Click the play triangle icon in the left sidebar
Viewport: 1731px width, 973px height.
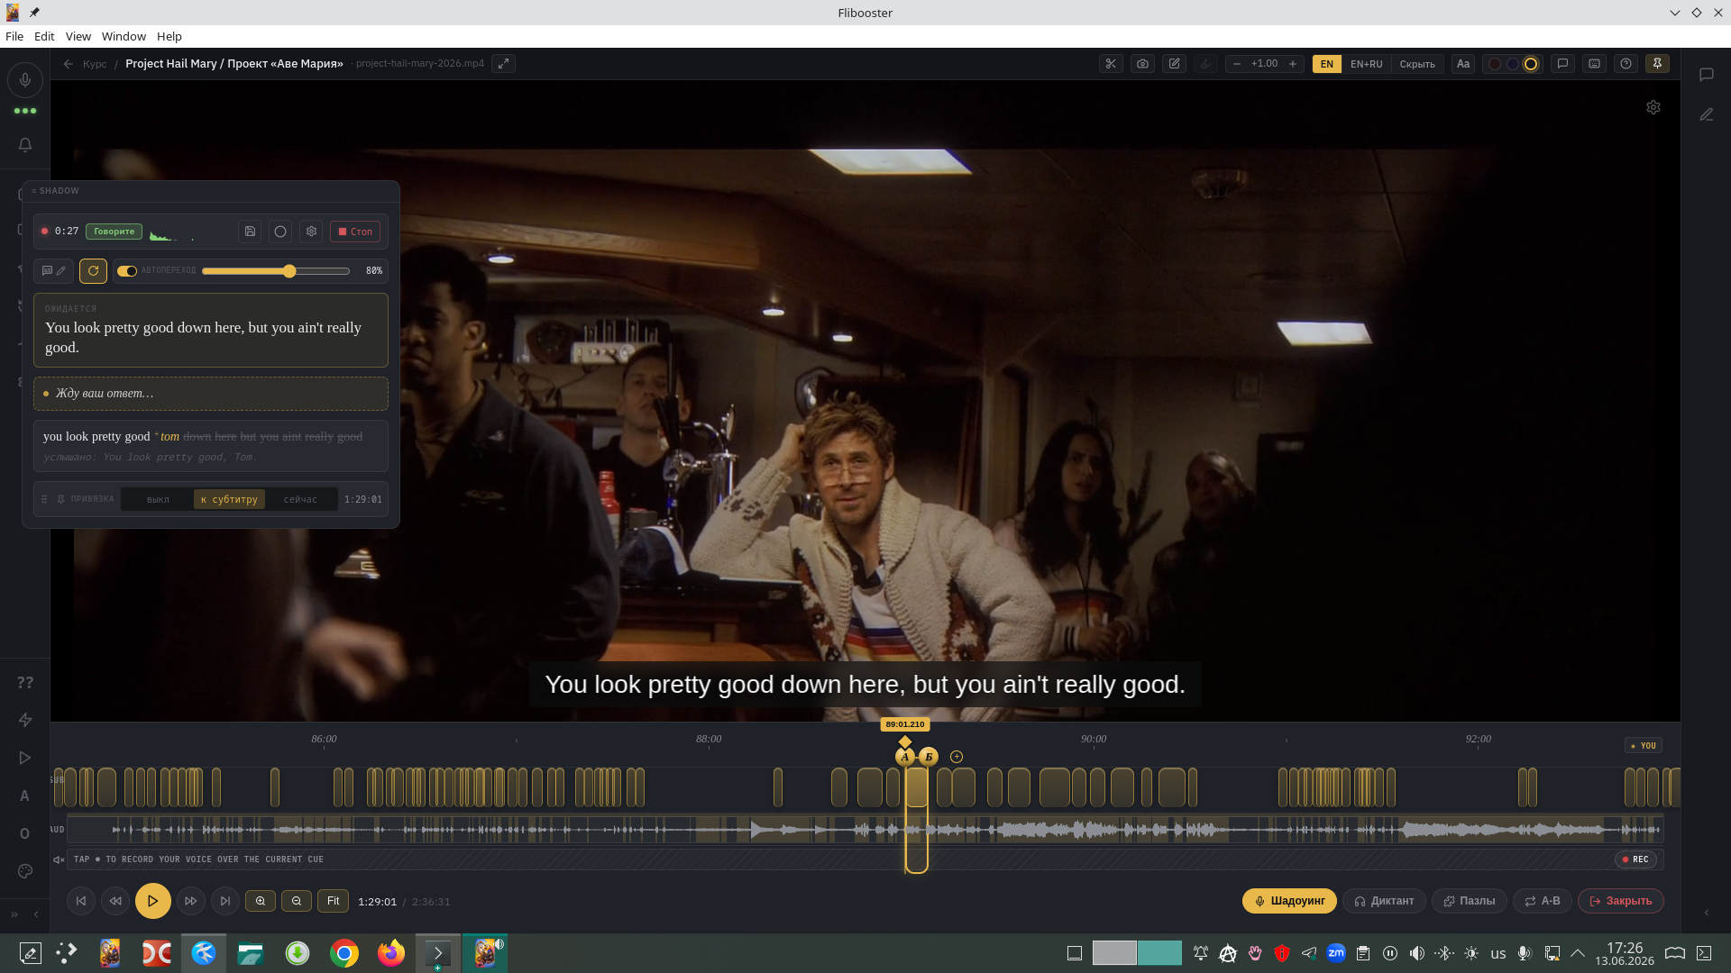(25, 758)
